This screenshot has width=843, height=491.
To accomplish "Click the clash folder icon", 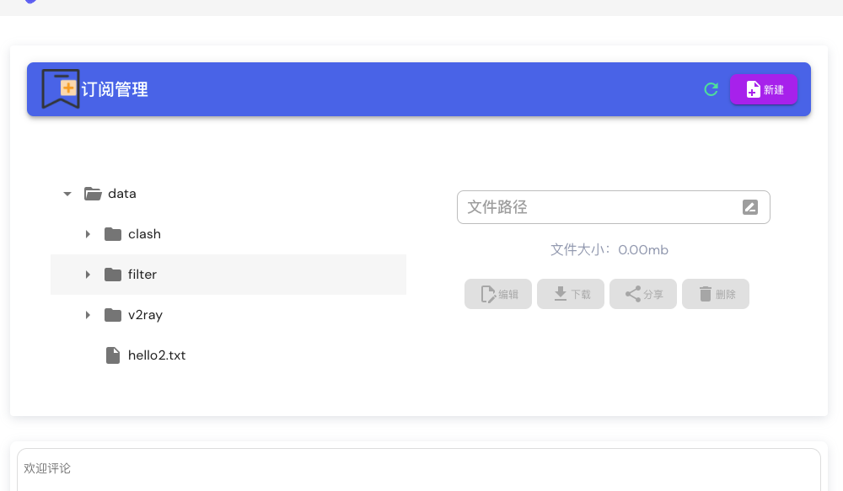I will click(113, 234).
